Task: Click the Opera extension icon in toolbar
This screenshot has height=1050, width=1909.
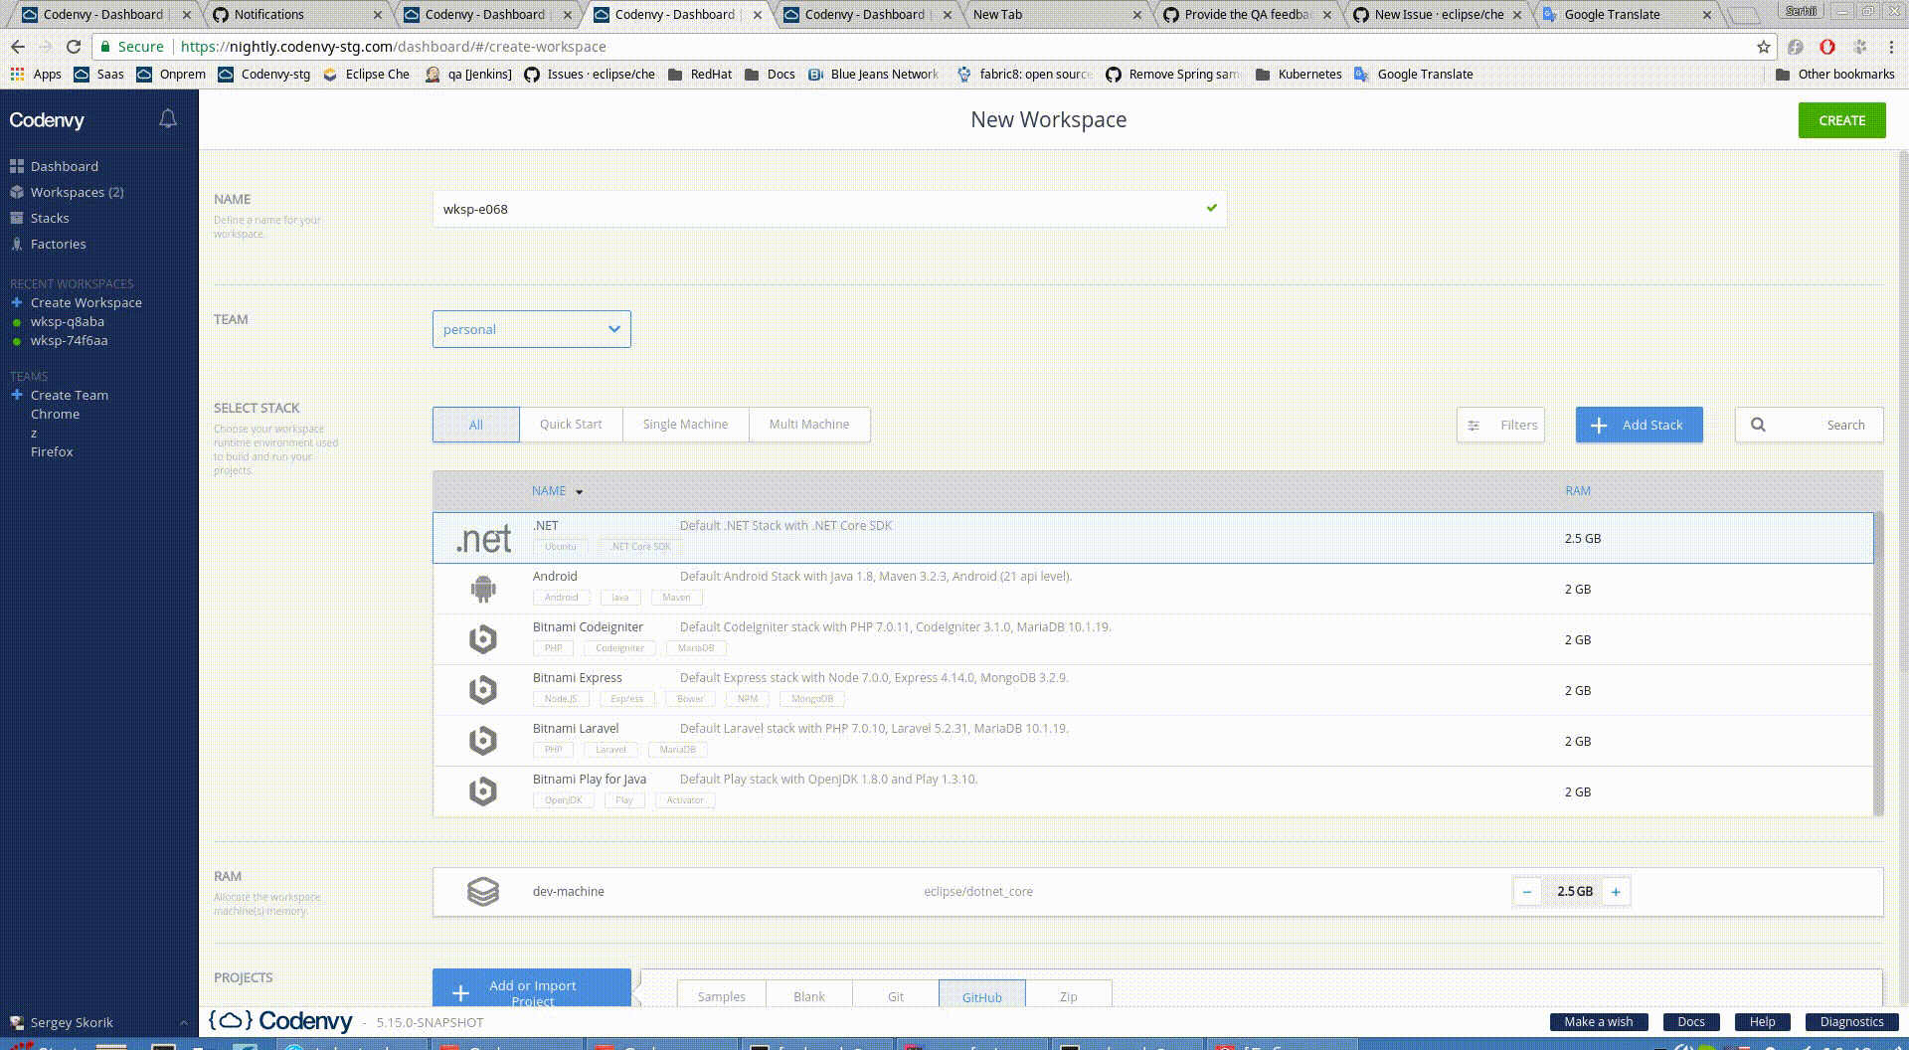Action: [1827, 47]
